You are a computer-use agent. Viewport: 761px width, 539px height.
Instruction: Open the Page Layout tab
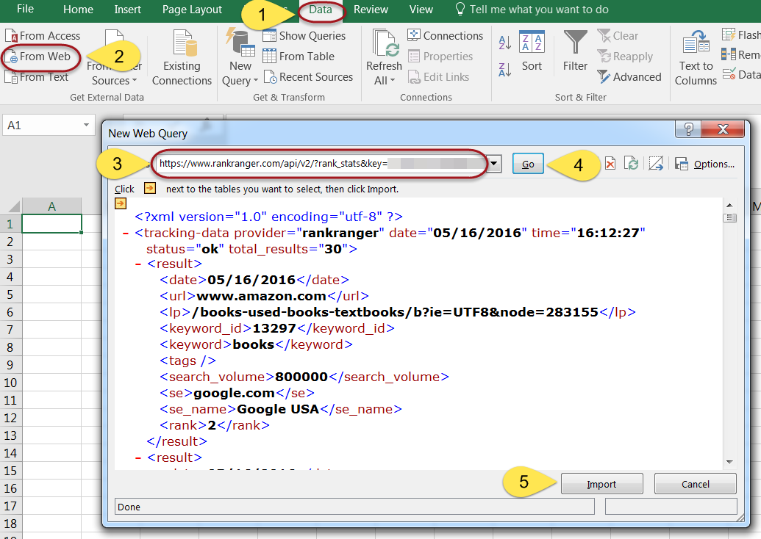coord(192,10)
